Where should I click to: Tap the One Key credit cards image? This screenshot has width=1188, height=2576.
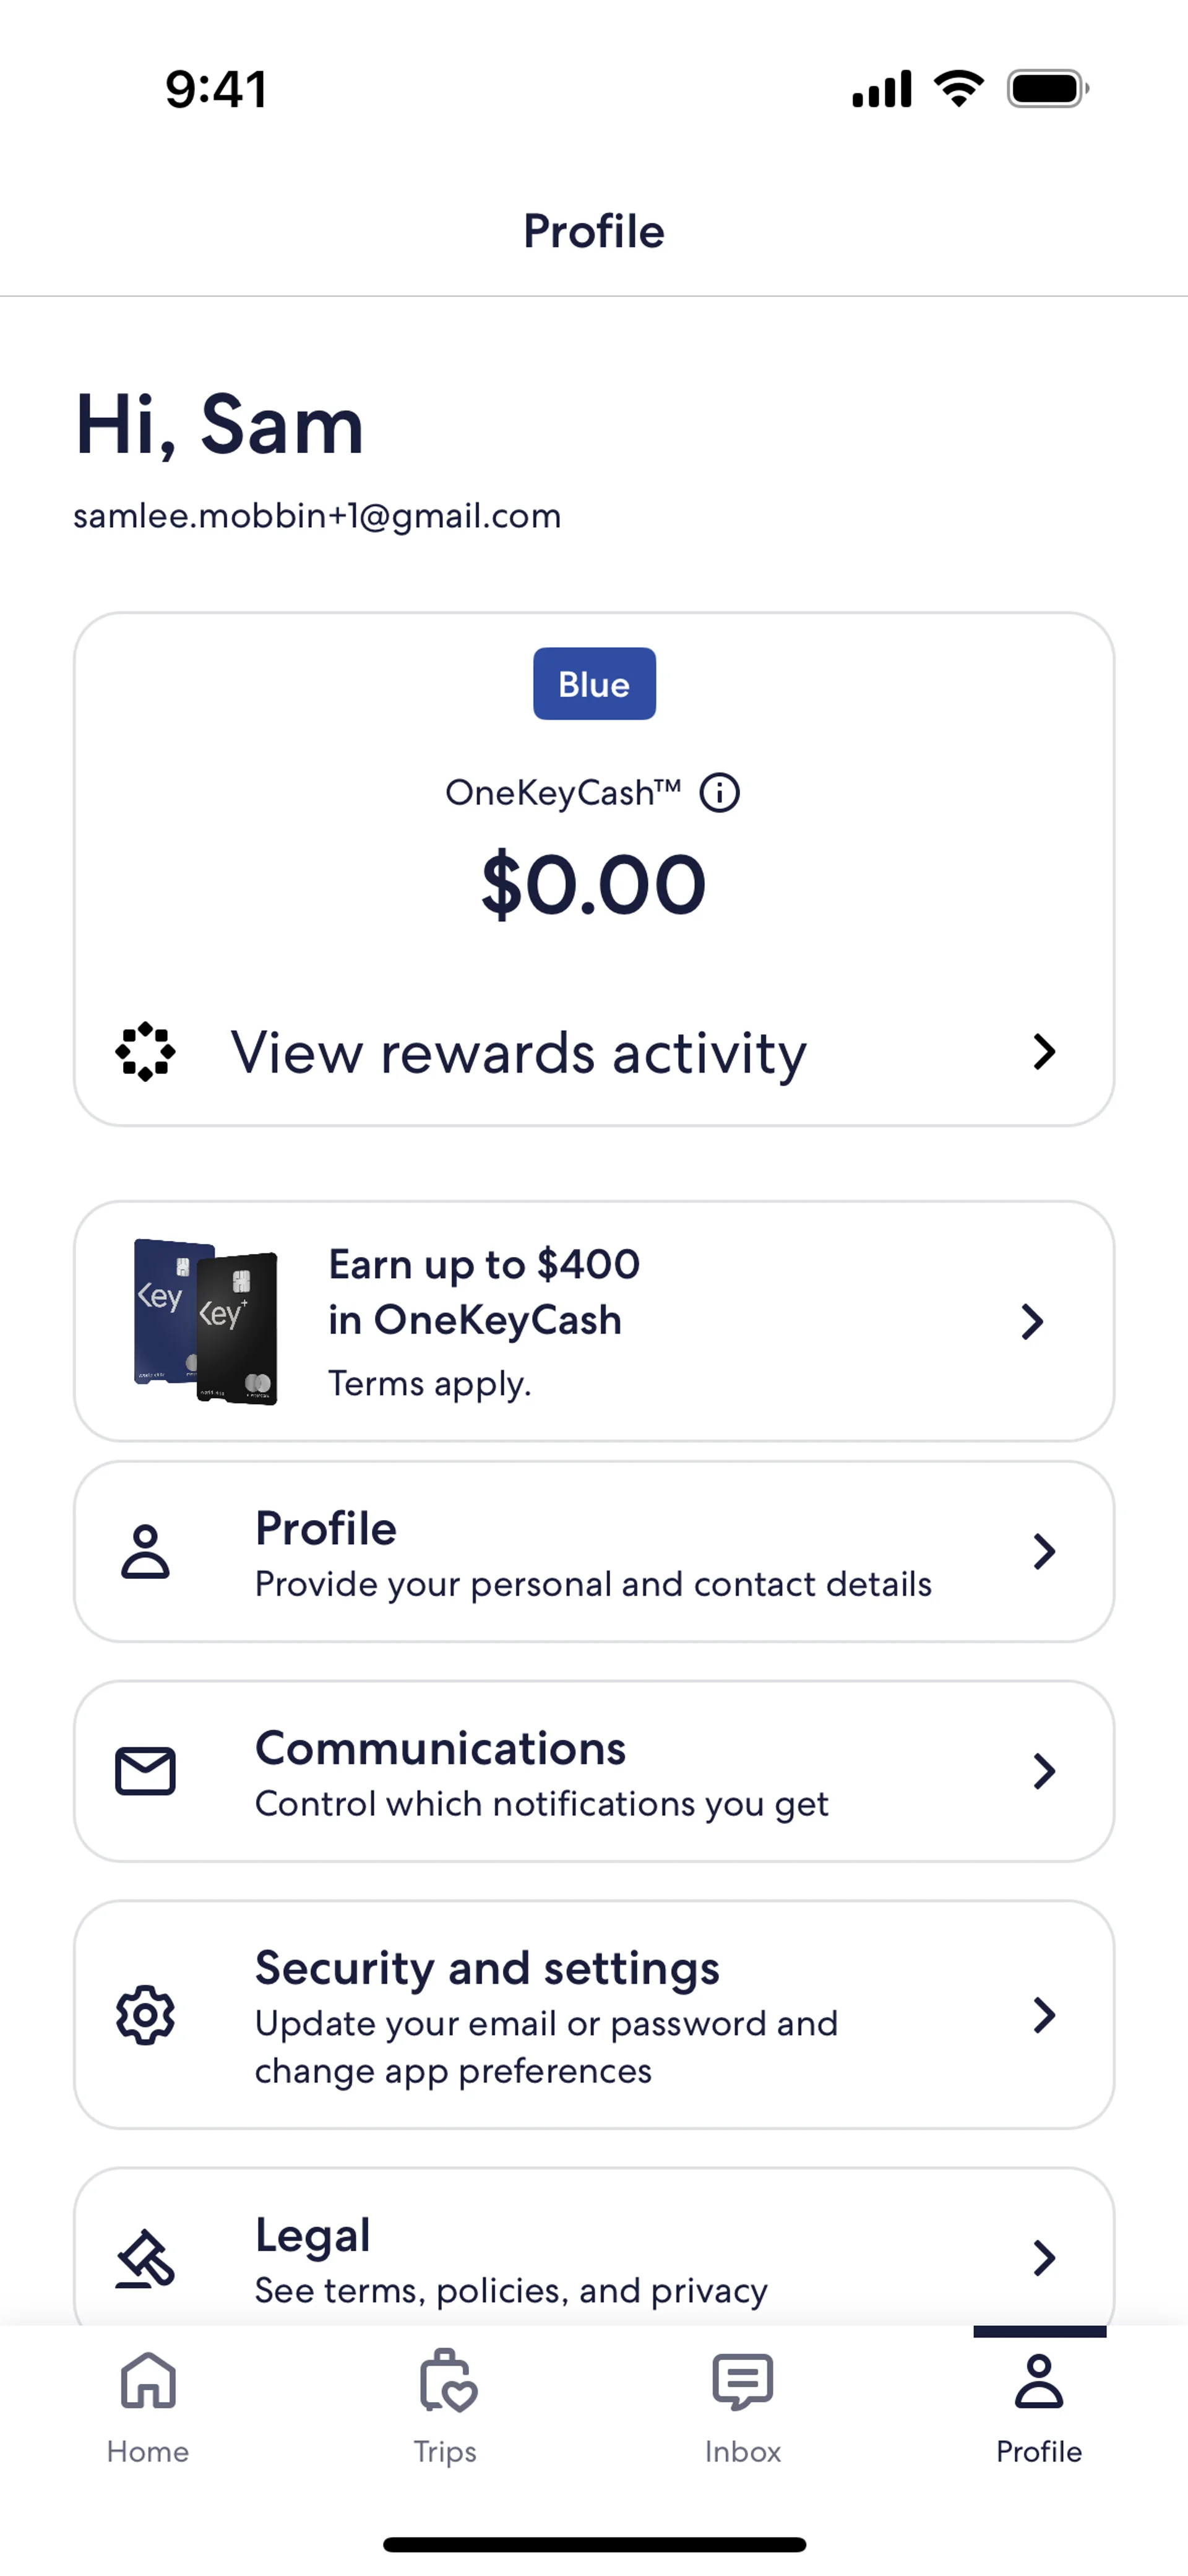(x=206, y=1321)
